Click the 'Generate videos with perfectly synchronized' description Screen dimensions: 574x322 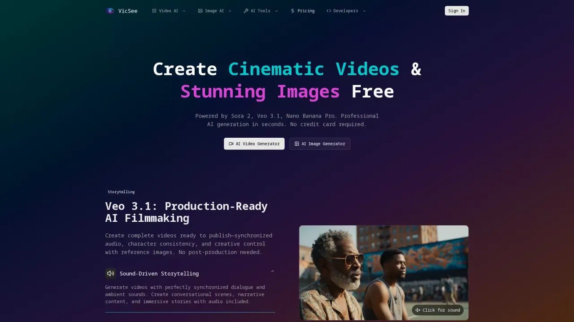(x=185, y=294)
